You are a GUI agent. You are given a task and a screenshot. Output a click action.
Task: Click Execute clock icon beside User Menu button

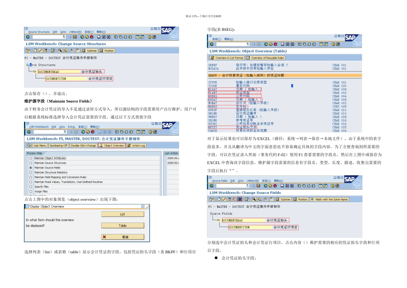(29, 145)
